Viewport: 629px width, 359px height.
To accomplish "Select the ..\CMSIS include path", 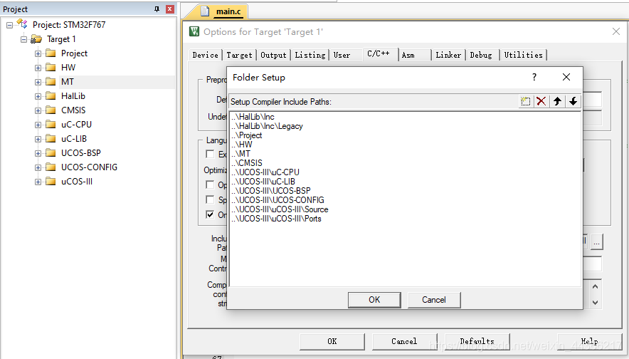I will [x=247, y=163].
